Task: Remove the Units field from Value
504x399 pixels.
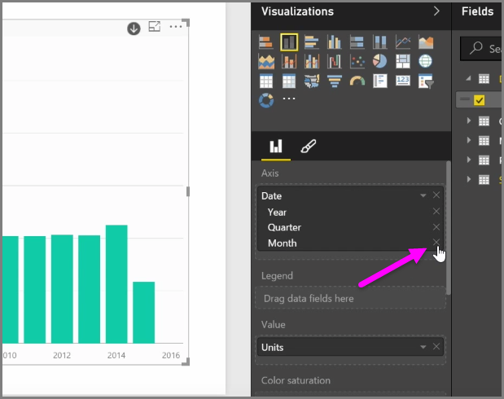Action: click(436, 347)
